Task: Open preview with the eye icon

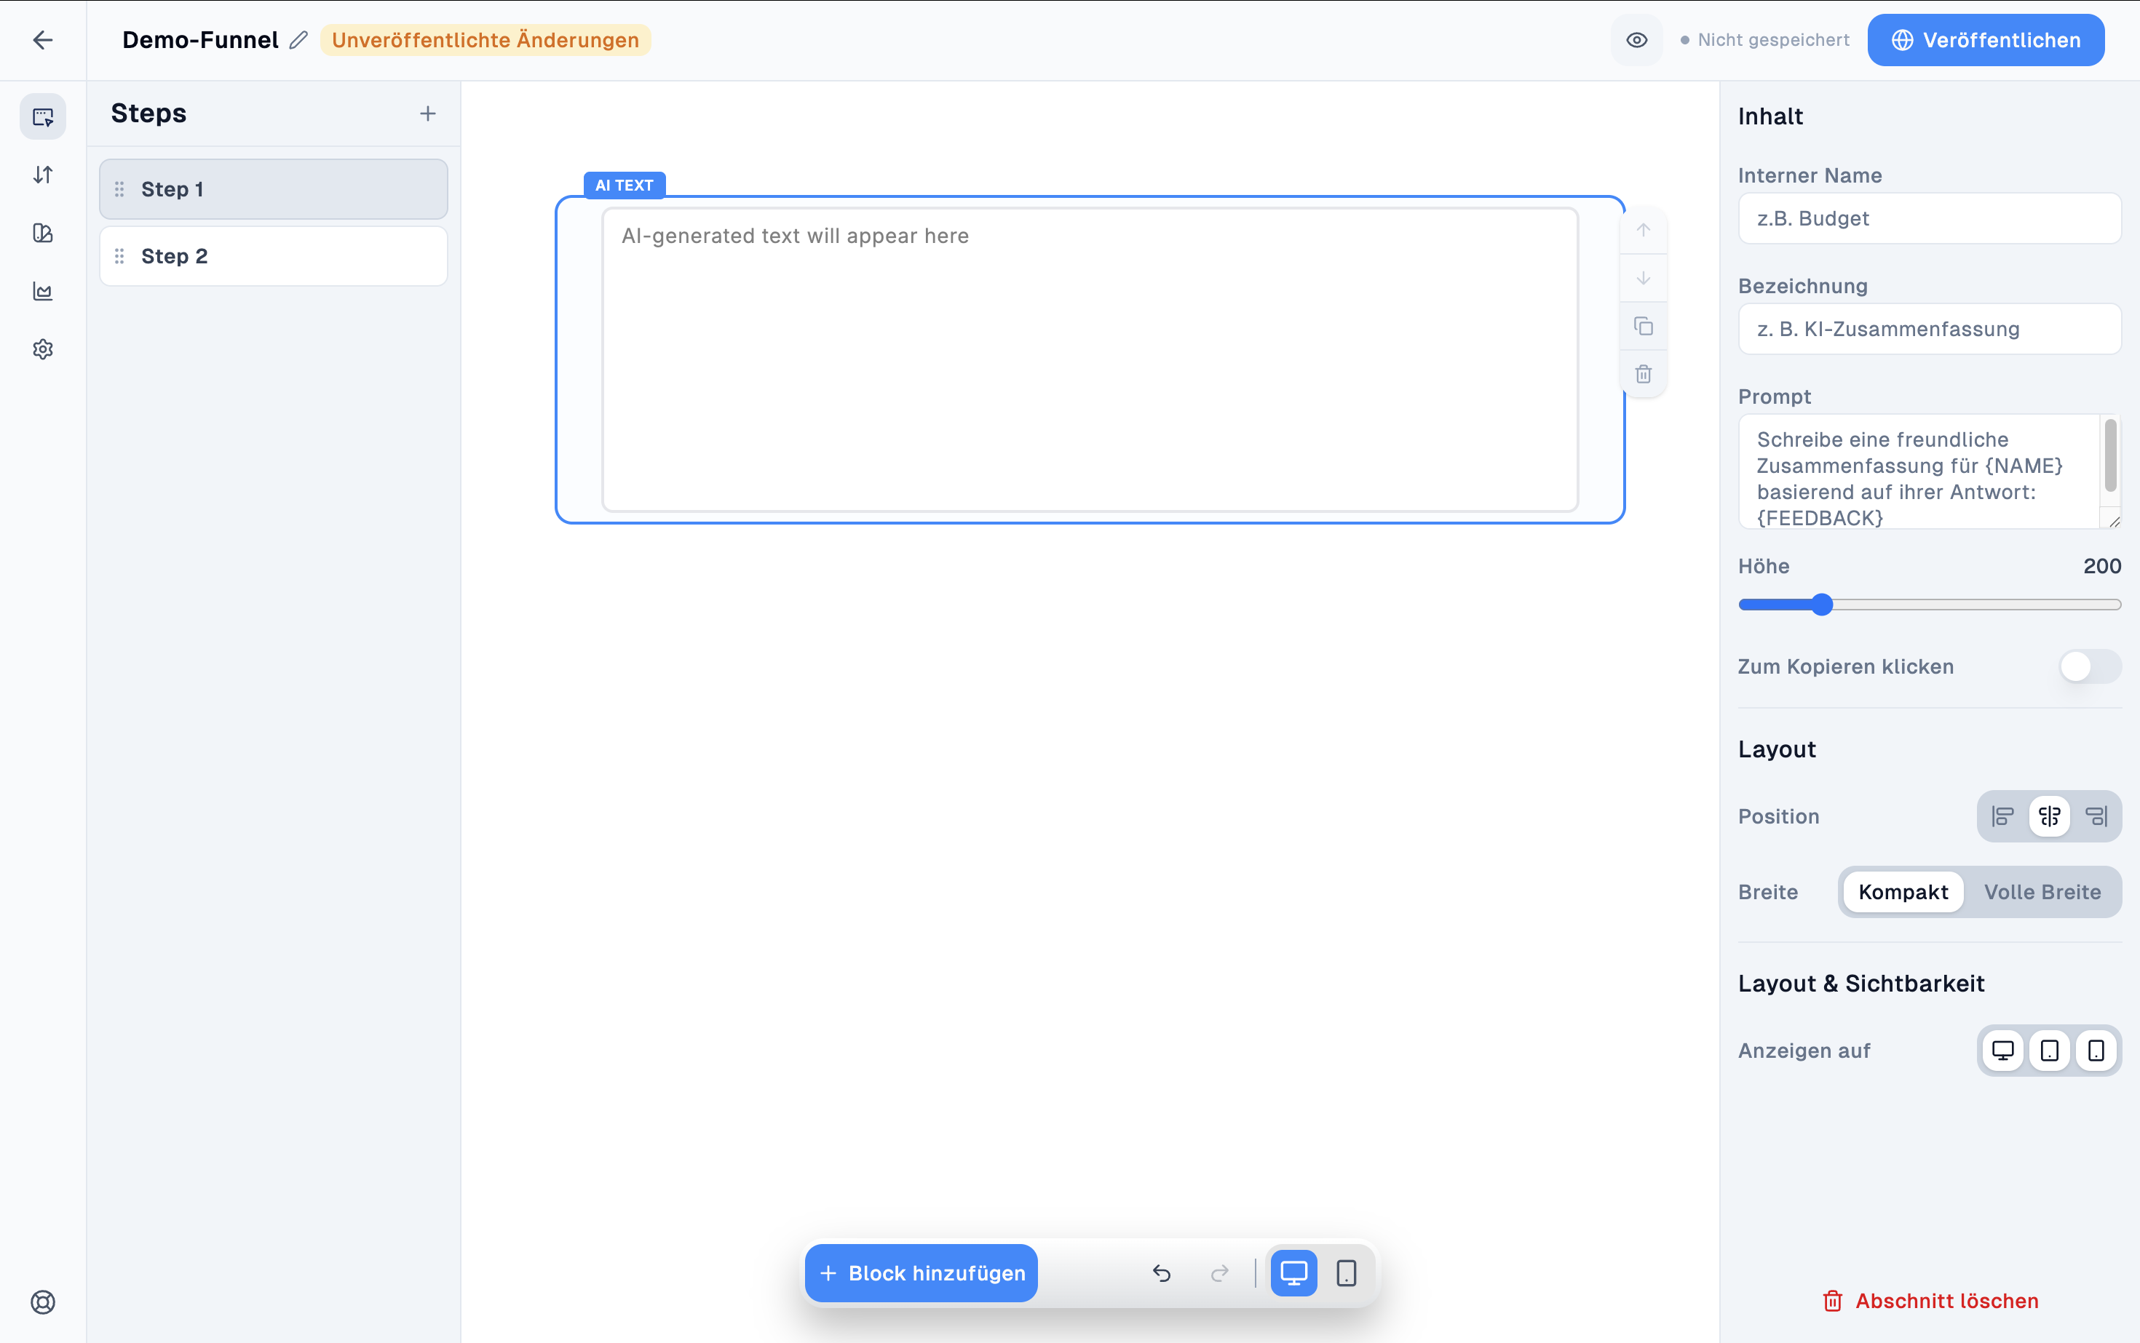Action: pos(1636,40)
